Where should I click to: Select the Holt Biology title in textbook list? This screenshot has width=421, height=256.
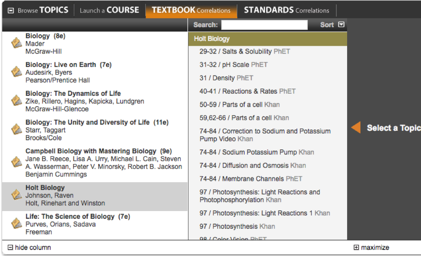(45, 188)
